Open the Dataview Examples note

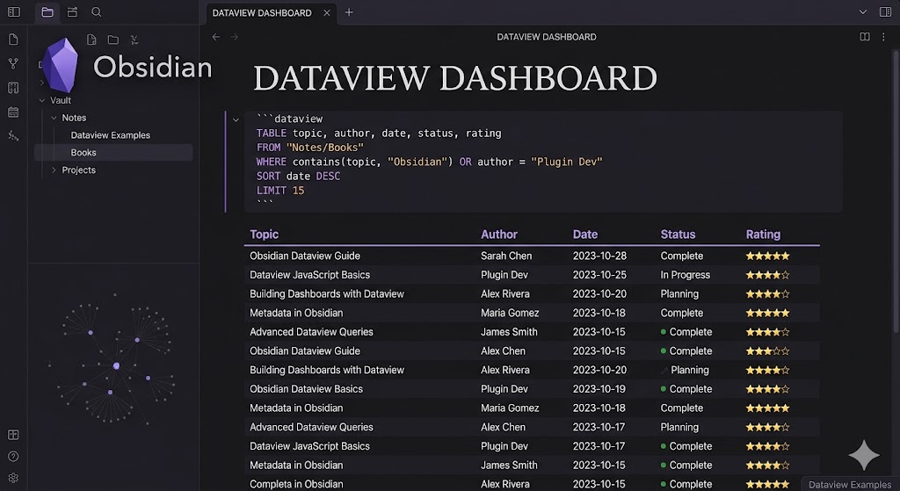110,135
